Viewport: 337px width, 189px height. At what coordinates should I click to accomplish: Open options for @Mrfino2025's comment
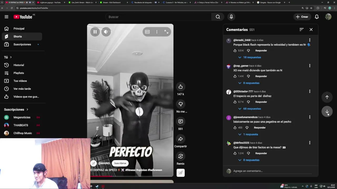[x=310, y=143]
